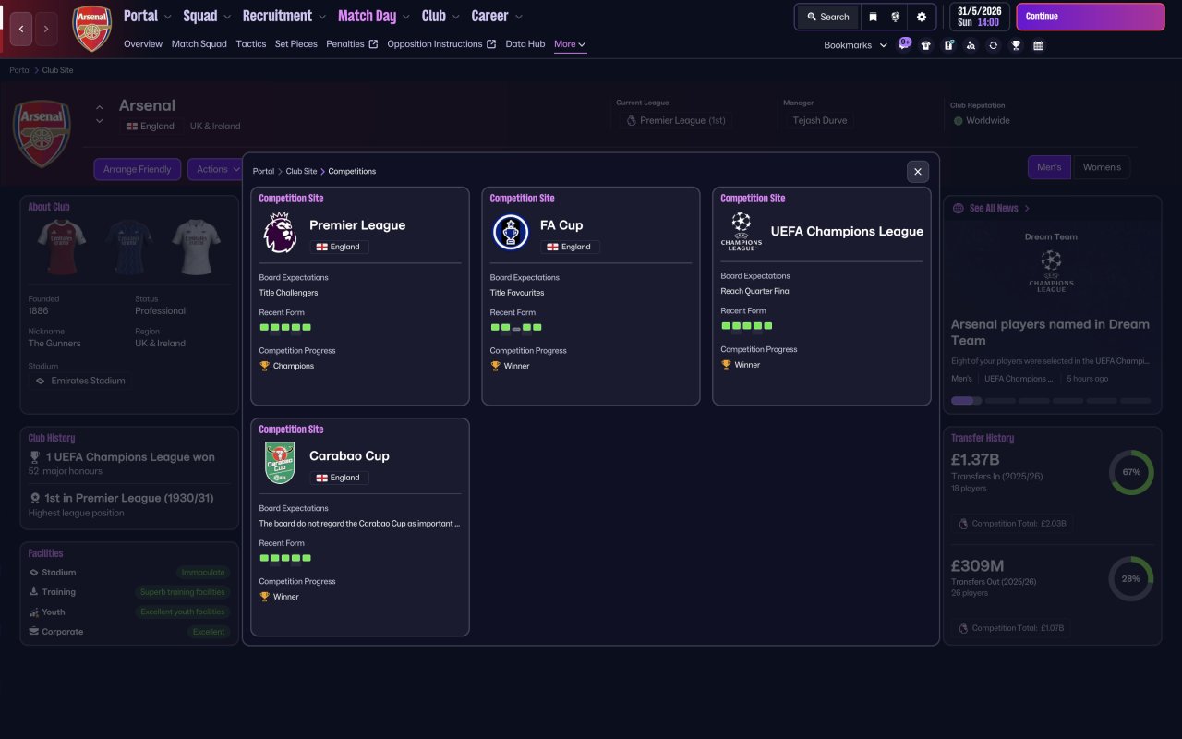Click the shirt shortcut icon

click(926, 45)
